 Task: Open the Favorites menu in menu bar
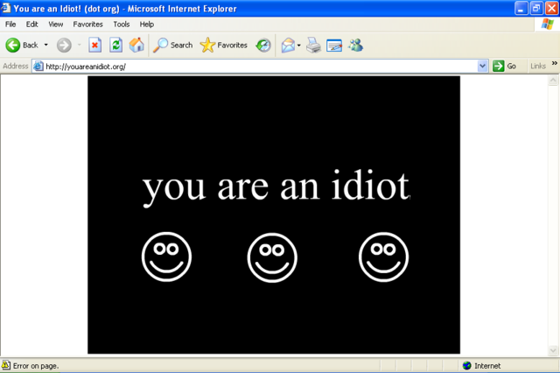tap(87, 25)
